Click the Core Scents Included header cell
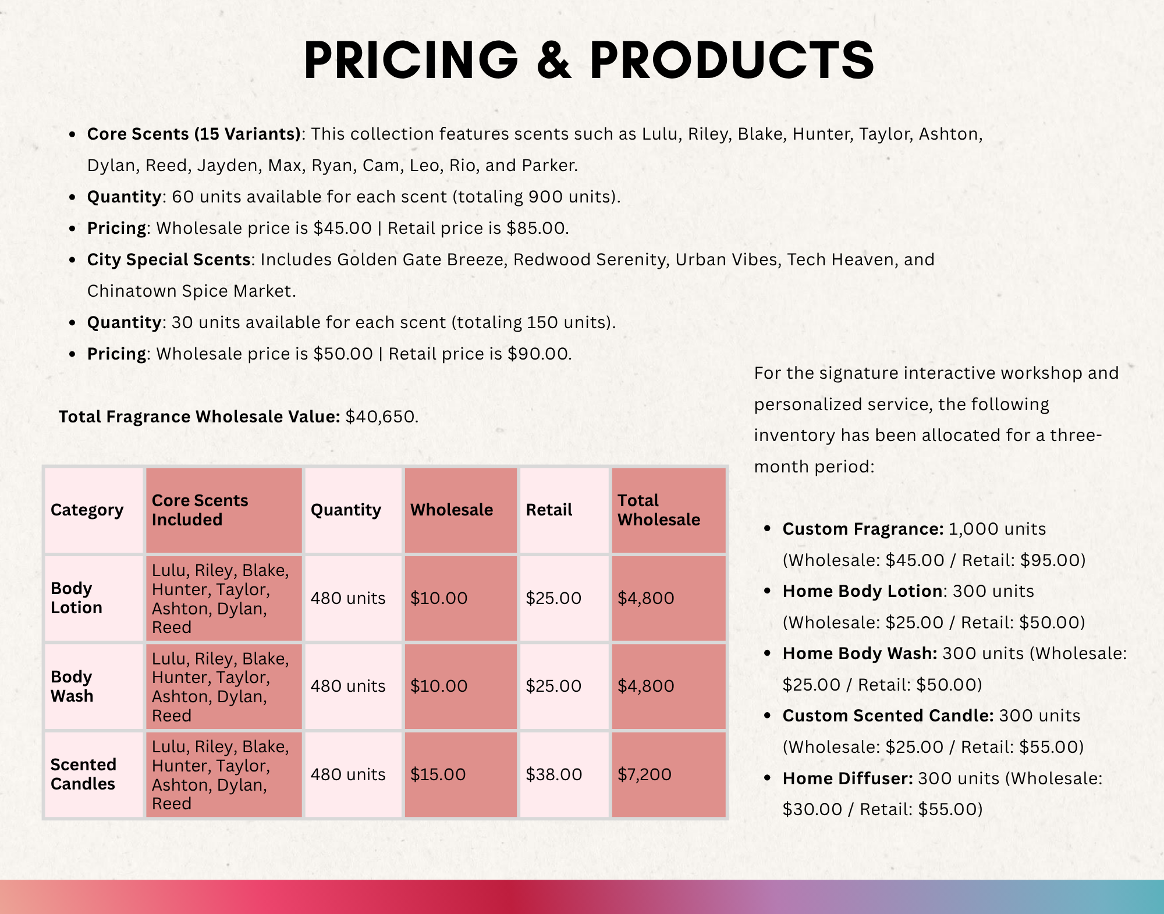The image size is (1164, 914). [224, 510]
